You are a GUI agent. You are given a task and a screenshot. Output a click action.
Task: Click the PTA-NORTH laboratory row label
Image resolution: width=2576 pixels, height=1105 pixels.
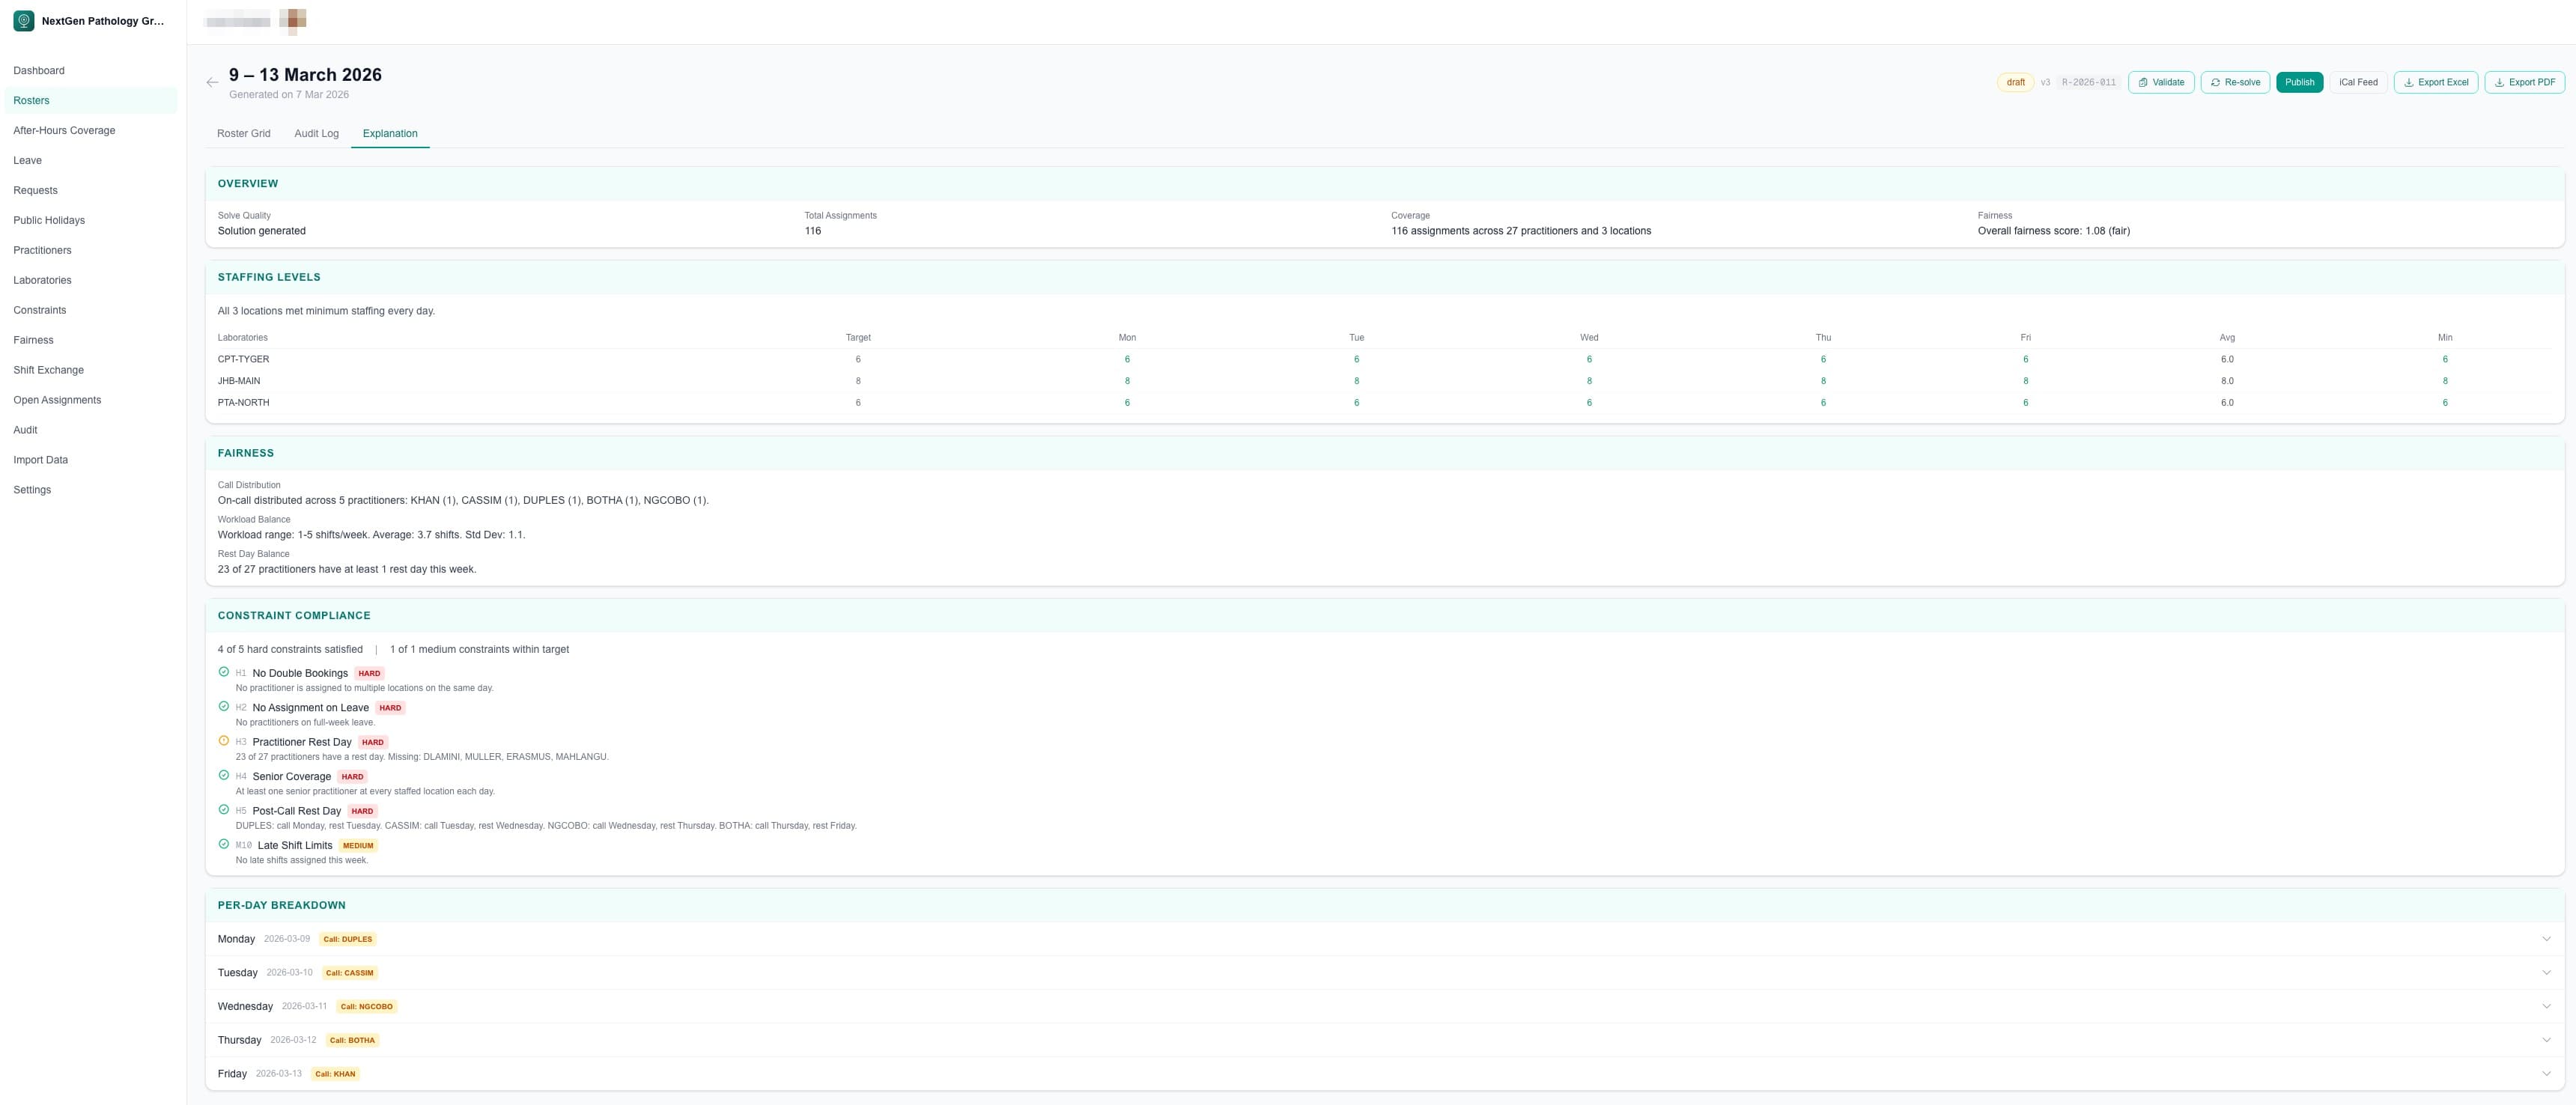pyautogui.click(x=243, y=403)
